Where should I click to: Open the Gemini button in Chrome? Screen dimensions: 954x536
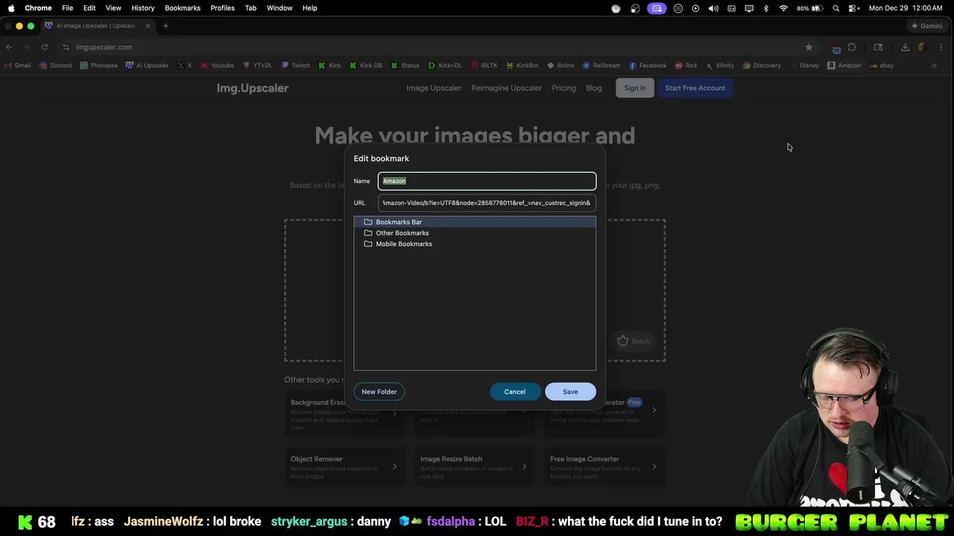click(x=926, y=26)
